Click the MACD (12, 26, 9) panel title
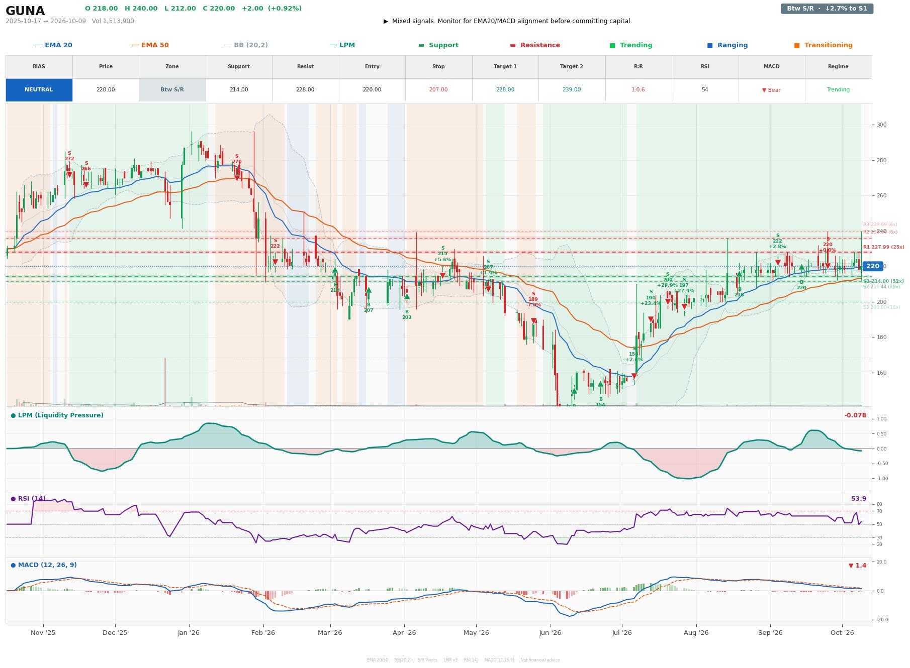 [x=47, y=565]
